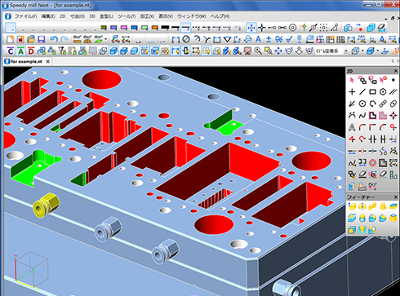Click the blue checkmark icon in the dimension toolbar

point(289,40)
